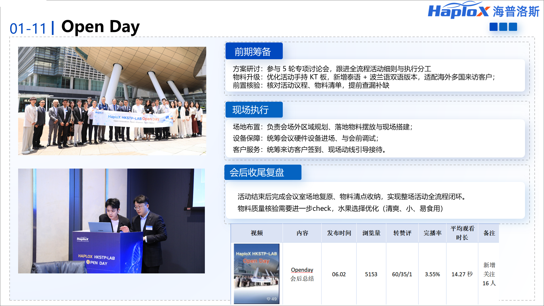
Task: Click the heart icon showing 49 likes
Action: tap(269, 299)
